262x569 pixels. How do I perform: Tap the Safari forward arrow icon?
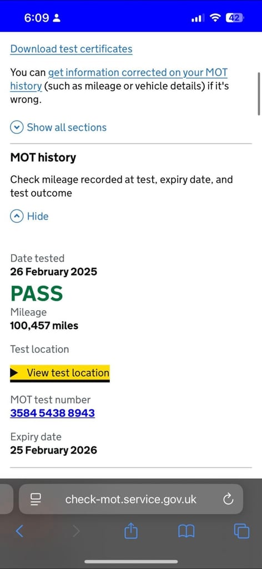coord(75,531)
